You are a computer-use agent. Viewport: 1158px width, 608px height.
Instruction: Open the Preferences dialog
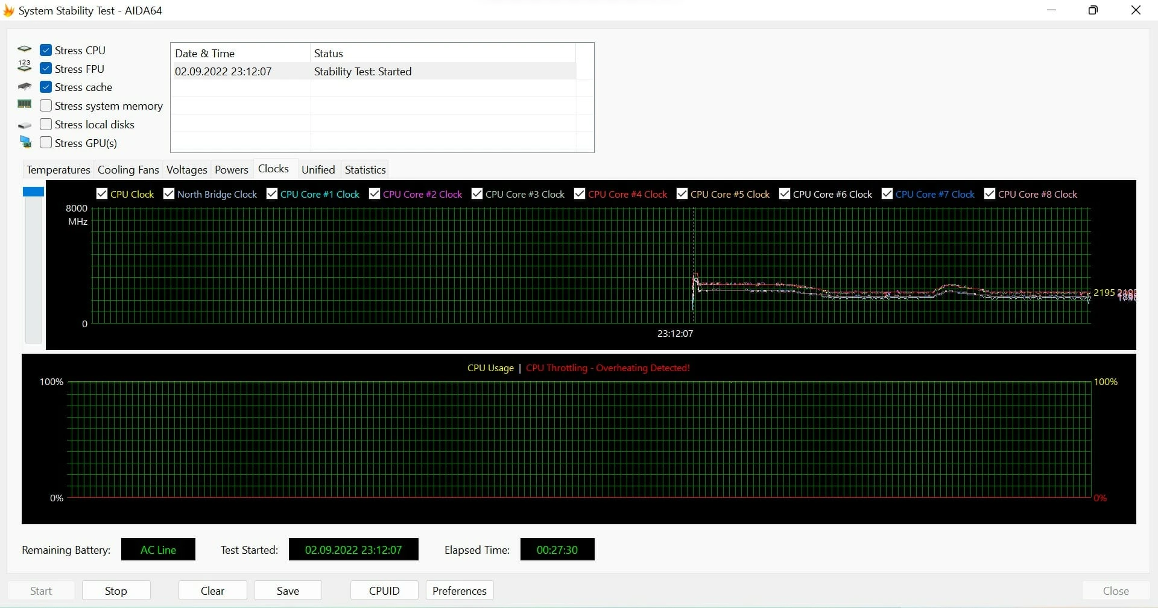click(460, 591)
